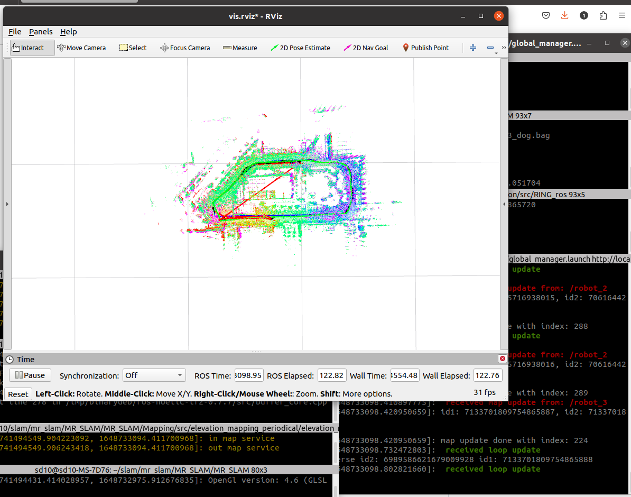Image resolution: width=631 pixels, height=497 pixels.
Task: Maximize the global_manager terminal window
Action: tap(607, 43)
